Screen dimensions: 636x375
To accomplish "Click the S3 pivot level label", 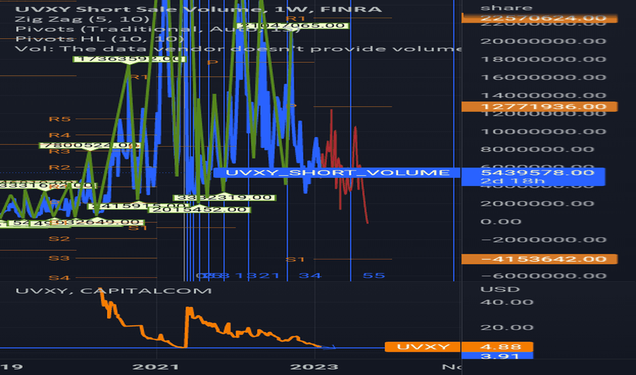I will pos(59,258).
